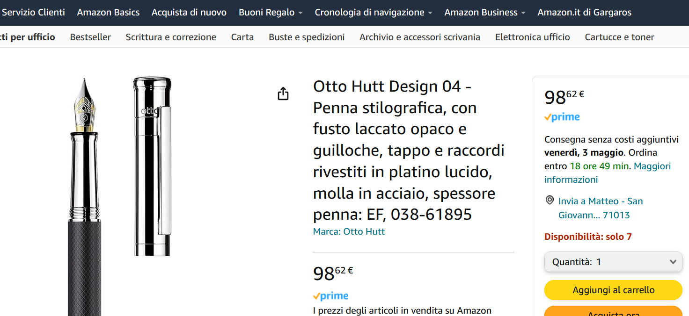The height and width of the screenshot is (316, 689).
Task: Click the fountain pen product image
Action: point(85,196)
